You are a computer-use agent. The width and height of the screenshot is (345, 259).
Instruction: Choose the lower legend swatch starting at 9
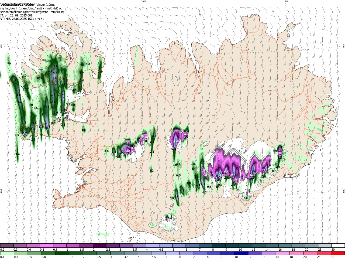point(227,253)
